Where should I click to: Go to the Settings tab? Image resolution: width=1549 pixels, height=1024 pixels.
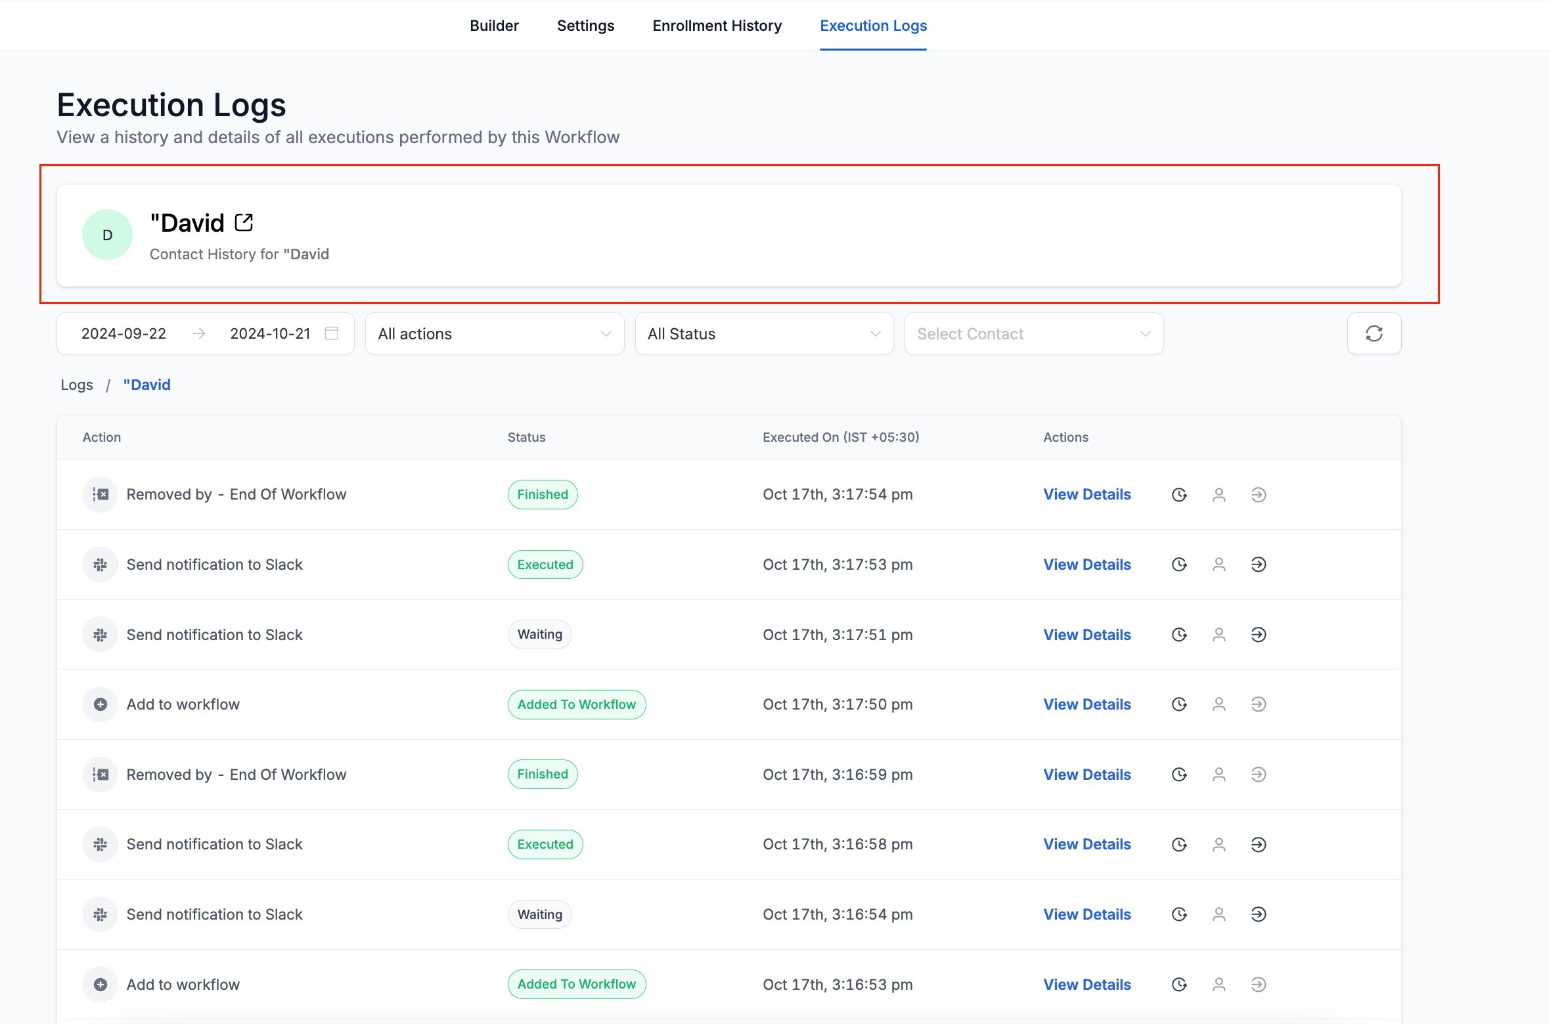point(585,26)
